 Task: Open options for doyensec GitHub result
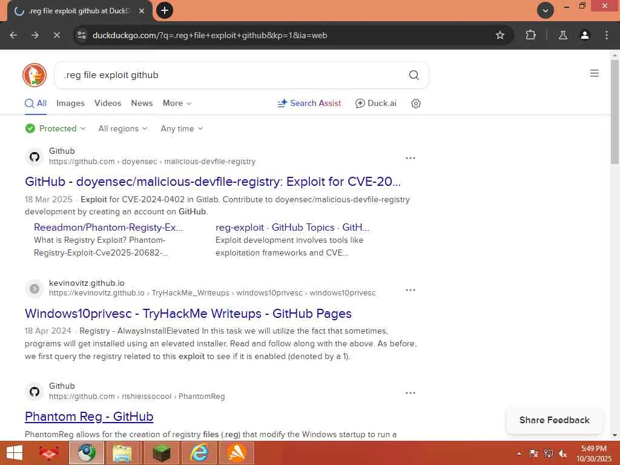pos(411,158)
